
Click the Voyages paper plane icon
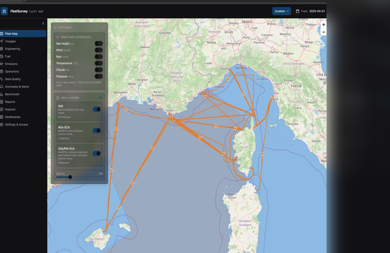[x=2, y=41]
